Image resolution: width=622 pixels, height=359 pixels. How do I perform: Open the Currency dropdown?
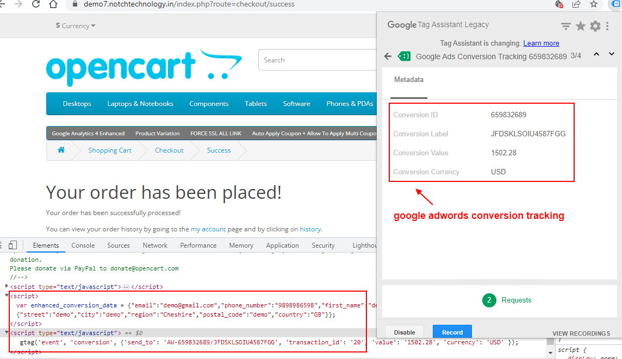76,26
